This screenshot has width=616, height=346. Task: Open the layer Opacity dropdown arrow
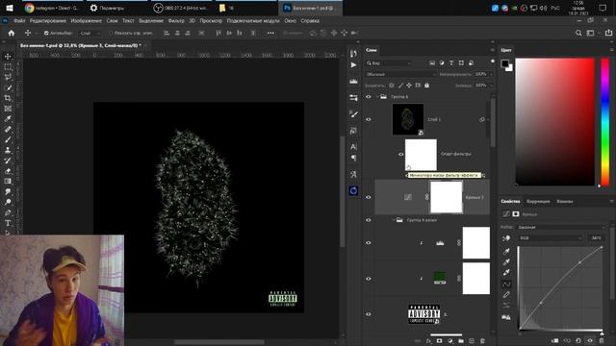coord(491,74)
